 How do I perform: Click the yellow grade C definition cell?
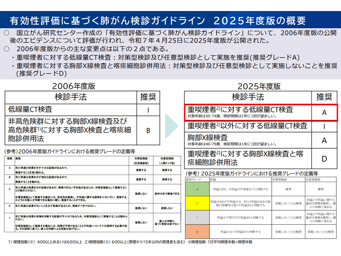[196, 203]
